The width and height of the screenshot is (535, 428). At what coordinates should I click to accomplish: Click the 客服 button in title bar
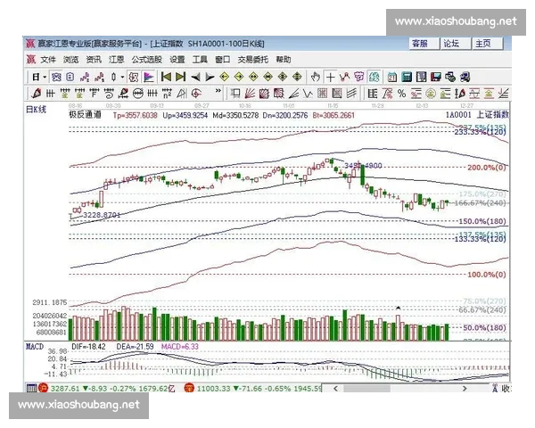click(419, 43)
